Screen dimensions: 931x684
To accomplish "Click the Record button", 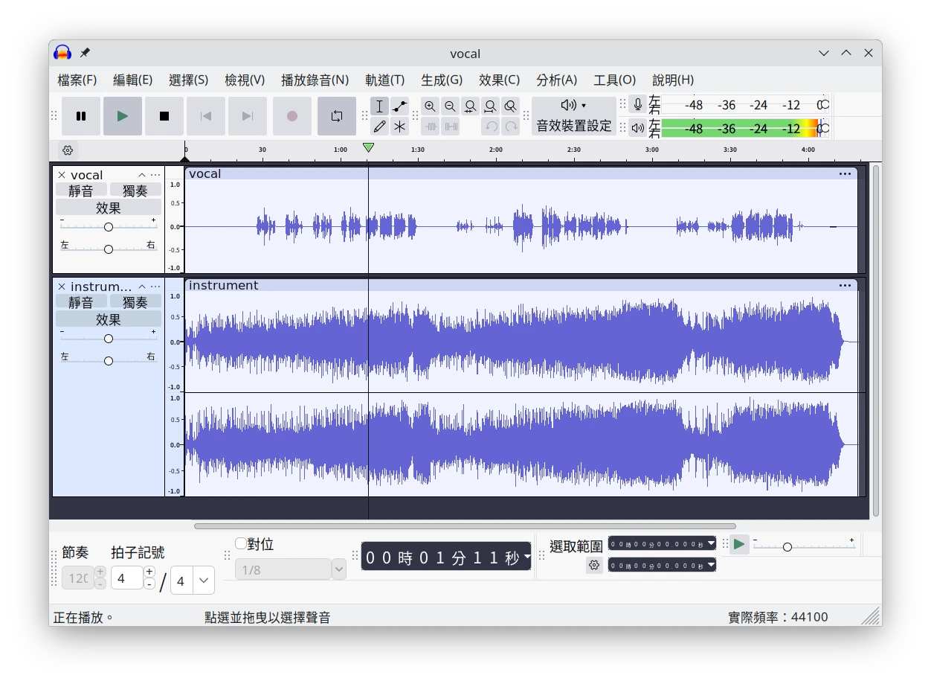I will coord(292,116).
